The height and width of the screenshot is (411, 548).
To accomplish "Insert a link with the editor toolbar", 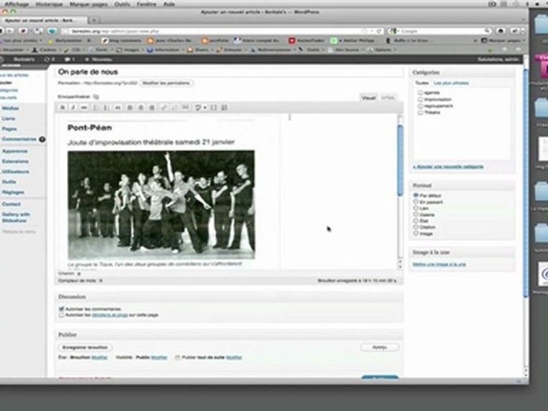I will click(x=164, y=107).
